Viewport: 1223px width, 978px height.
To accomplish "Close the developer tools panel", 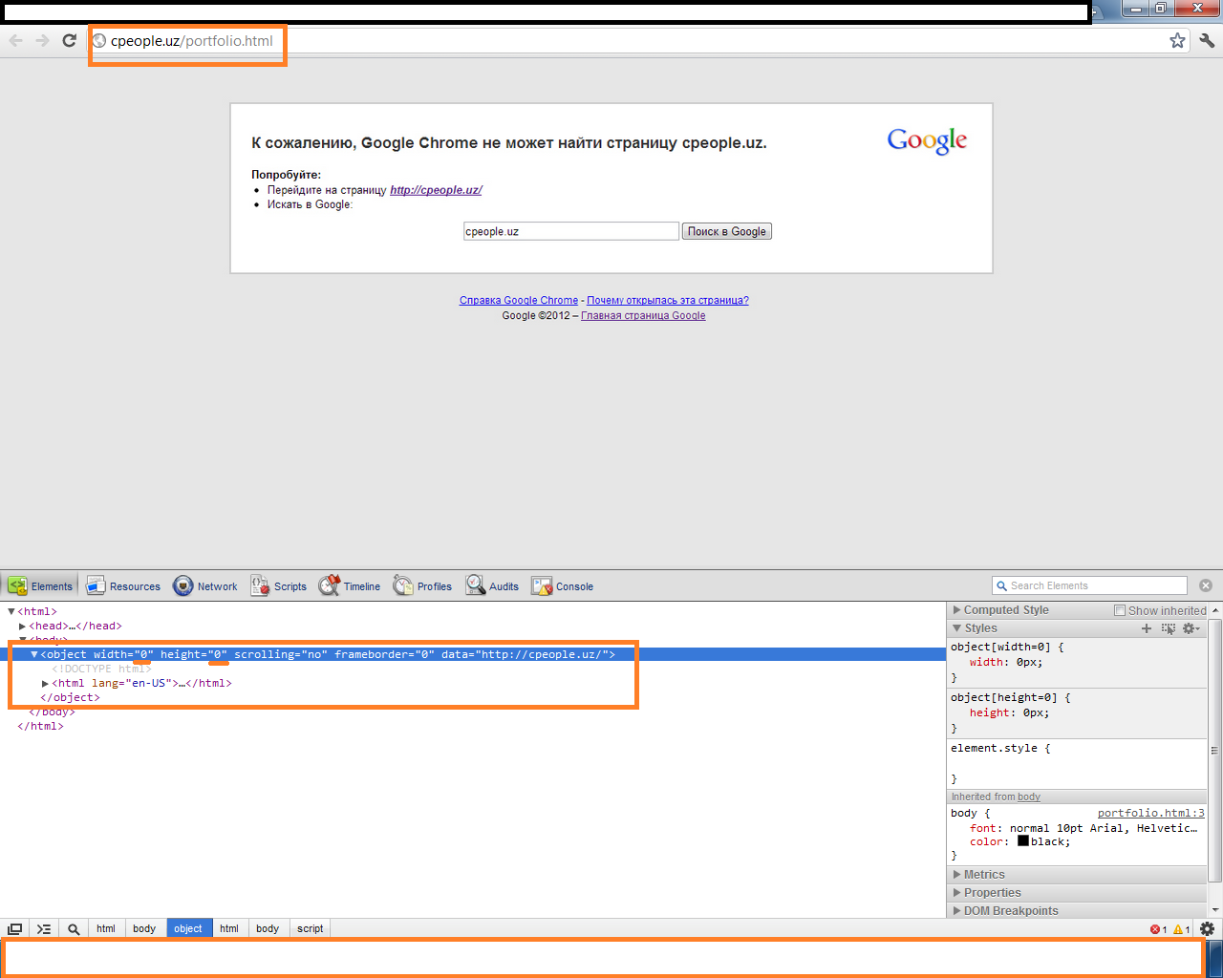I will (x=1206, y=585).
